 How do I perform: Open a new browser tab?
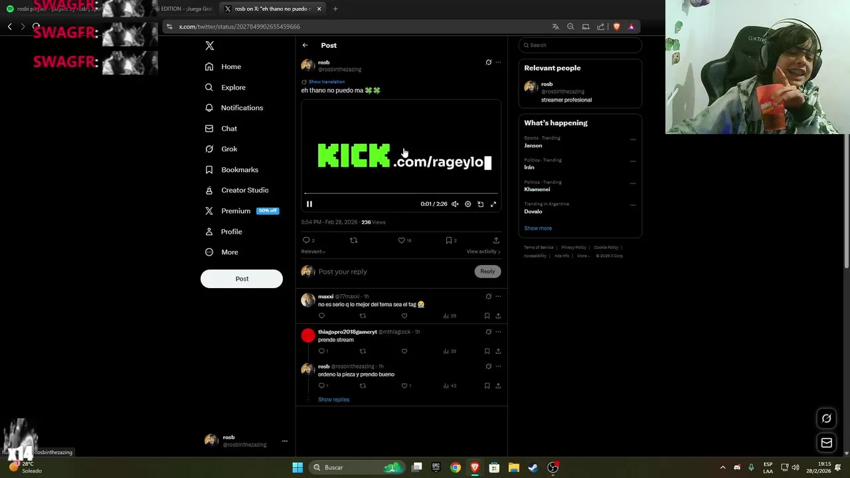coord(335,9)
